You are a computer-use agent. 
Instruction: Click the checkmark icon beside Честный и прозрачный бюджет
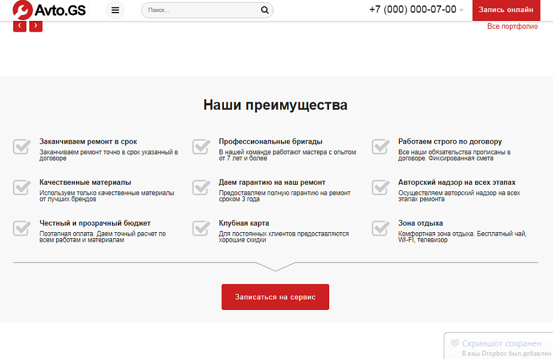20,228
